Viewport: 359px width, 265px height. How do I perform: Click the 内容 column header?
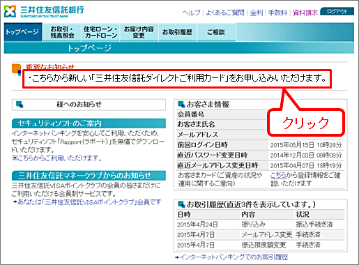pos(248,214)
